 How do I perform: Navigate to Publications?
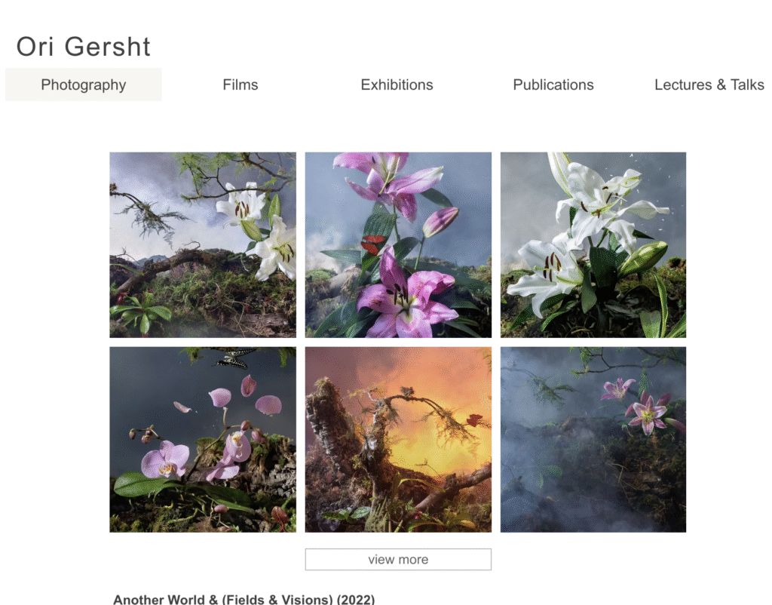(x=553, y=84)
